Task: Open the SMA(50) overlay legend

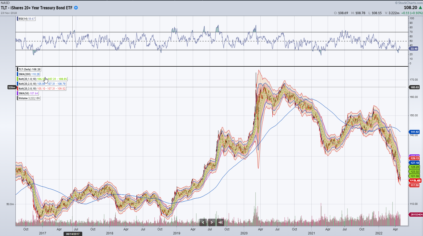Action: [x=28, y=93]
